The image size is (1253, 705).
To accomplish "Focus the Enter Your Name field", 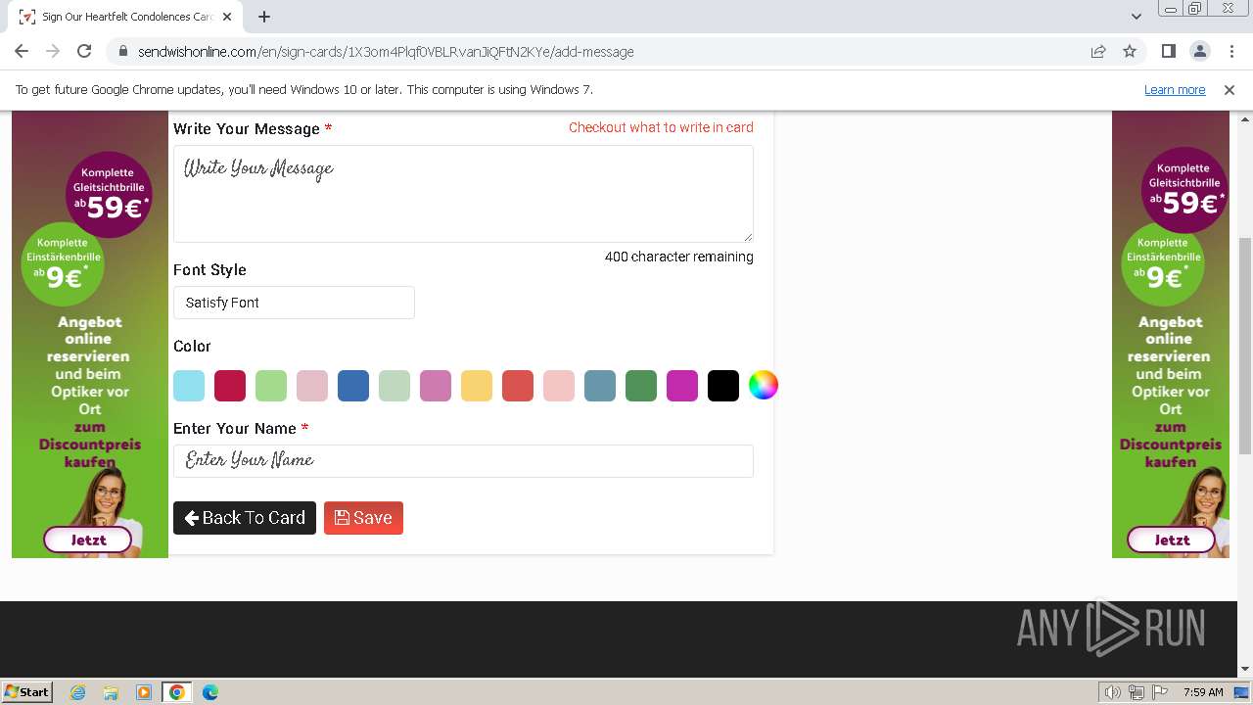I will tap(463, 461).
